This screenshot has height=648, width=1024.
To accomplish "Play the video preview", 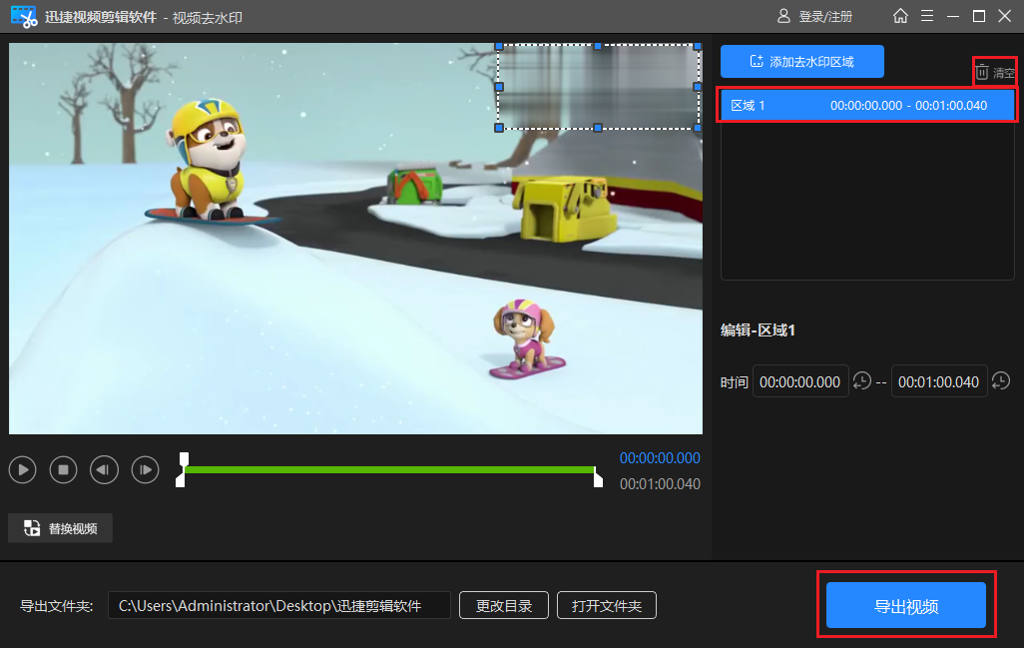I will pyautogui.click(x=23, y=469).
